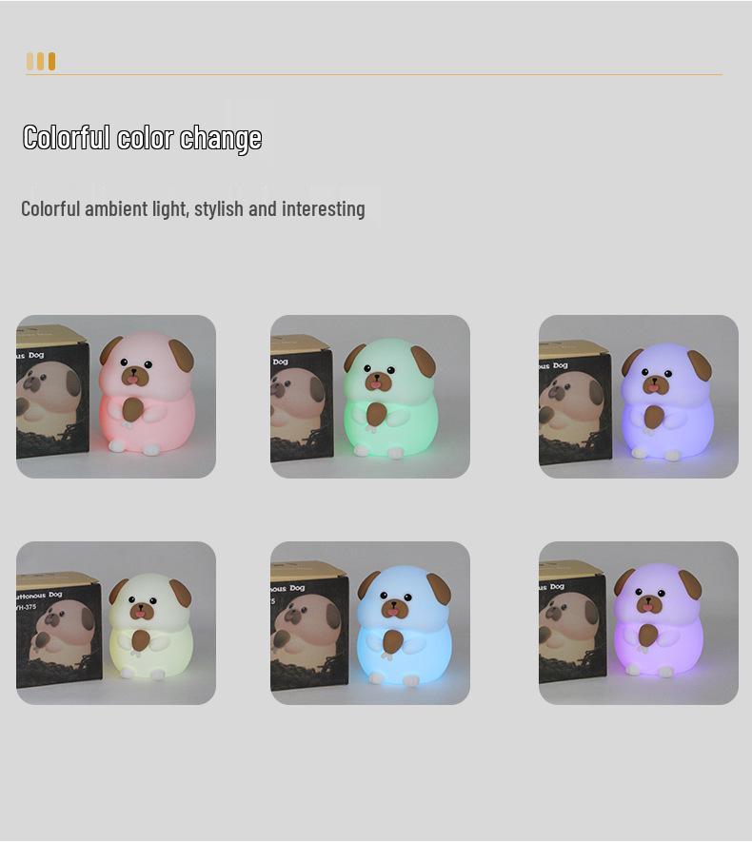Image resolution: width=752 pixels, height=842 pixels.
Task: Click the orange horizontal divider line
Action: coord(374,74)
